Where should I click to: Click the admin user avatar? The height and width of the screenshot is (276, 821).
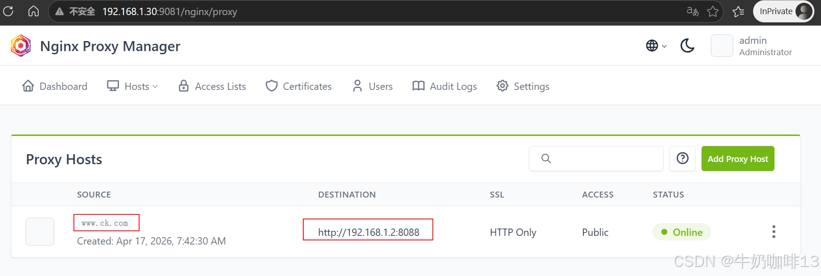[722, 46]
